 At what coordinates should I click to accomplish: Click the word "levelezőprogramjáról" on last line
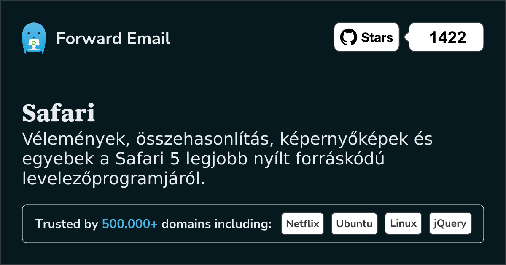pos(113,180)
